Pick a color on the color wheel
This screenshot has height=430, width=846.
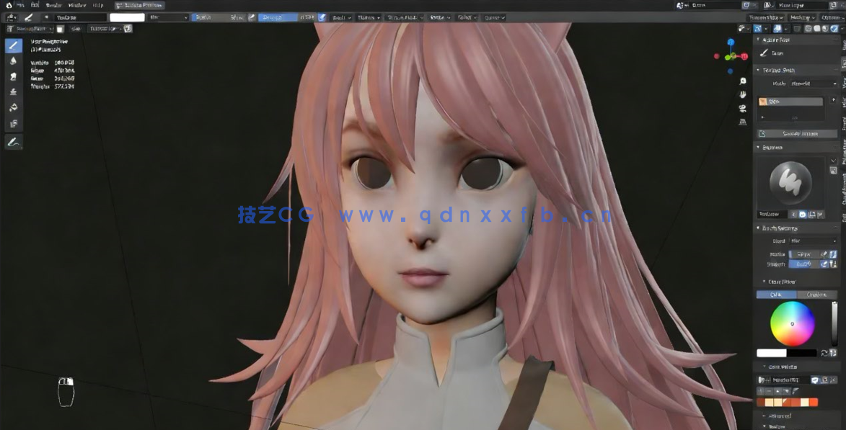(792, 323)
